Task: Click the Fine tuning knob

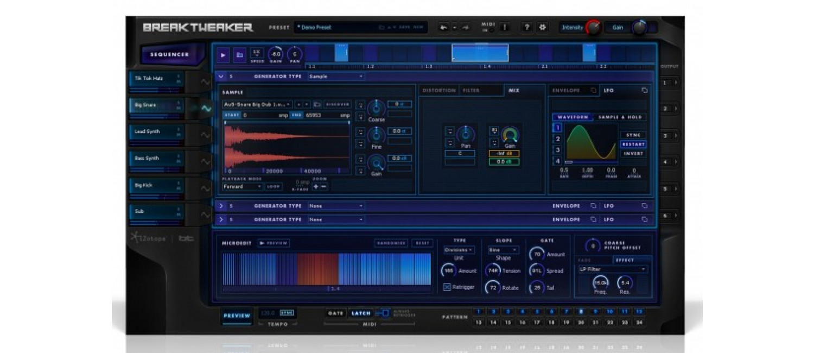Action: pos(376,135)
